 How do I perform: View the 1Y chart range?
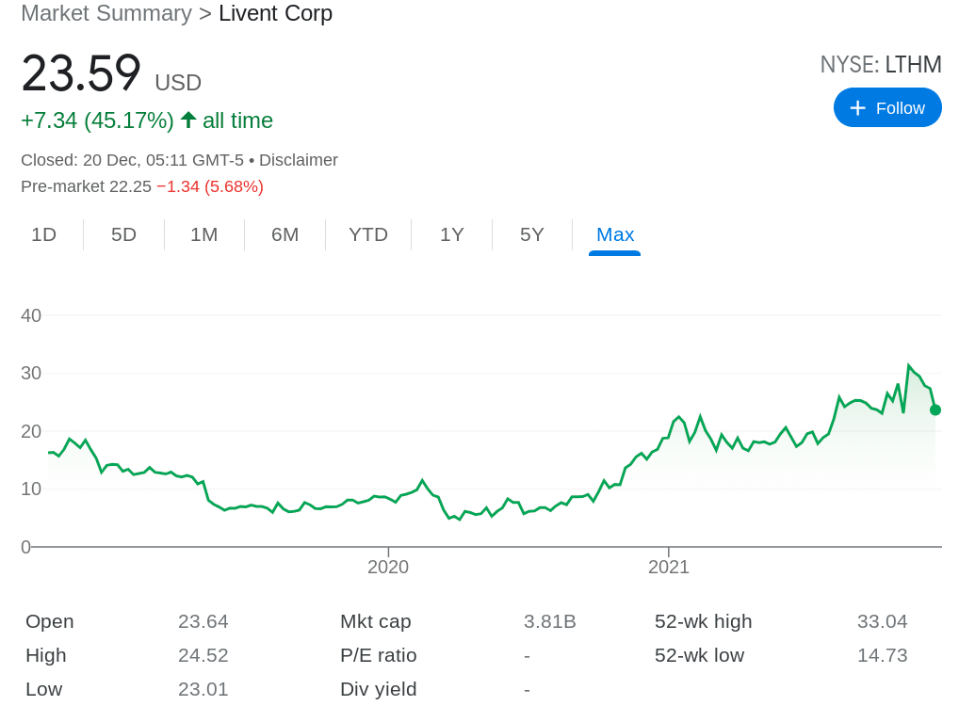coord(451,234)
